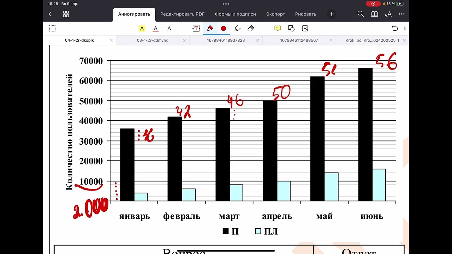Viewport: 452px width, 254px height.
Task: Close the 1679846112488567 document tab
Action: pos(331,41)
